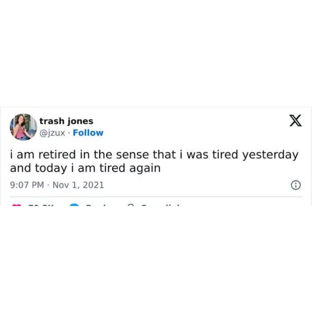
Task: Open trash jones profile picture
Action: 23,127
